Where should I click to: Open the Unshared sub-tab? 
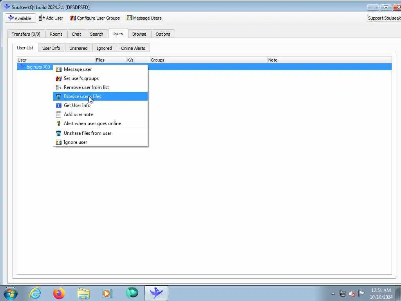[x=78, y=48]
